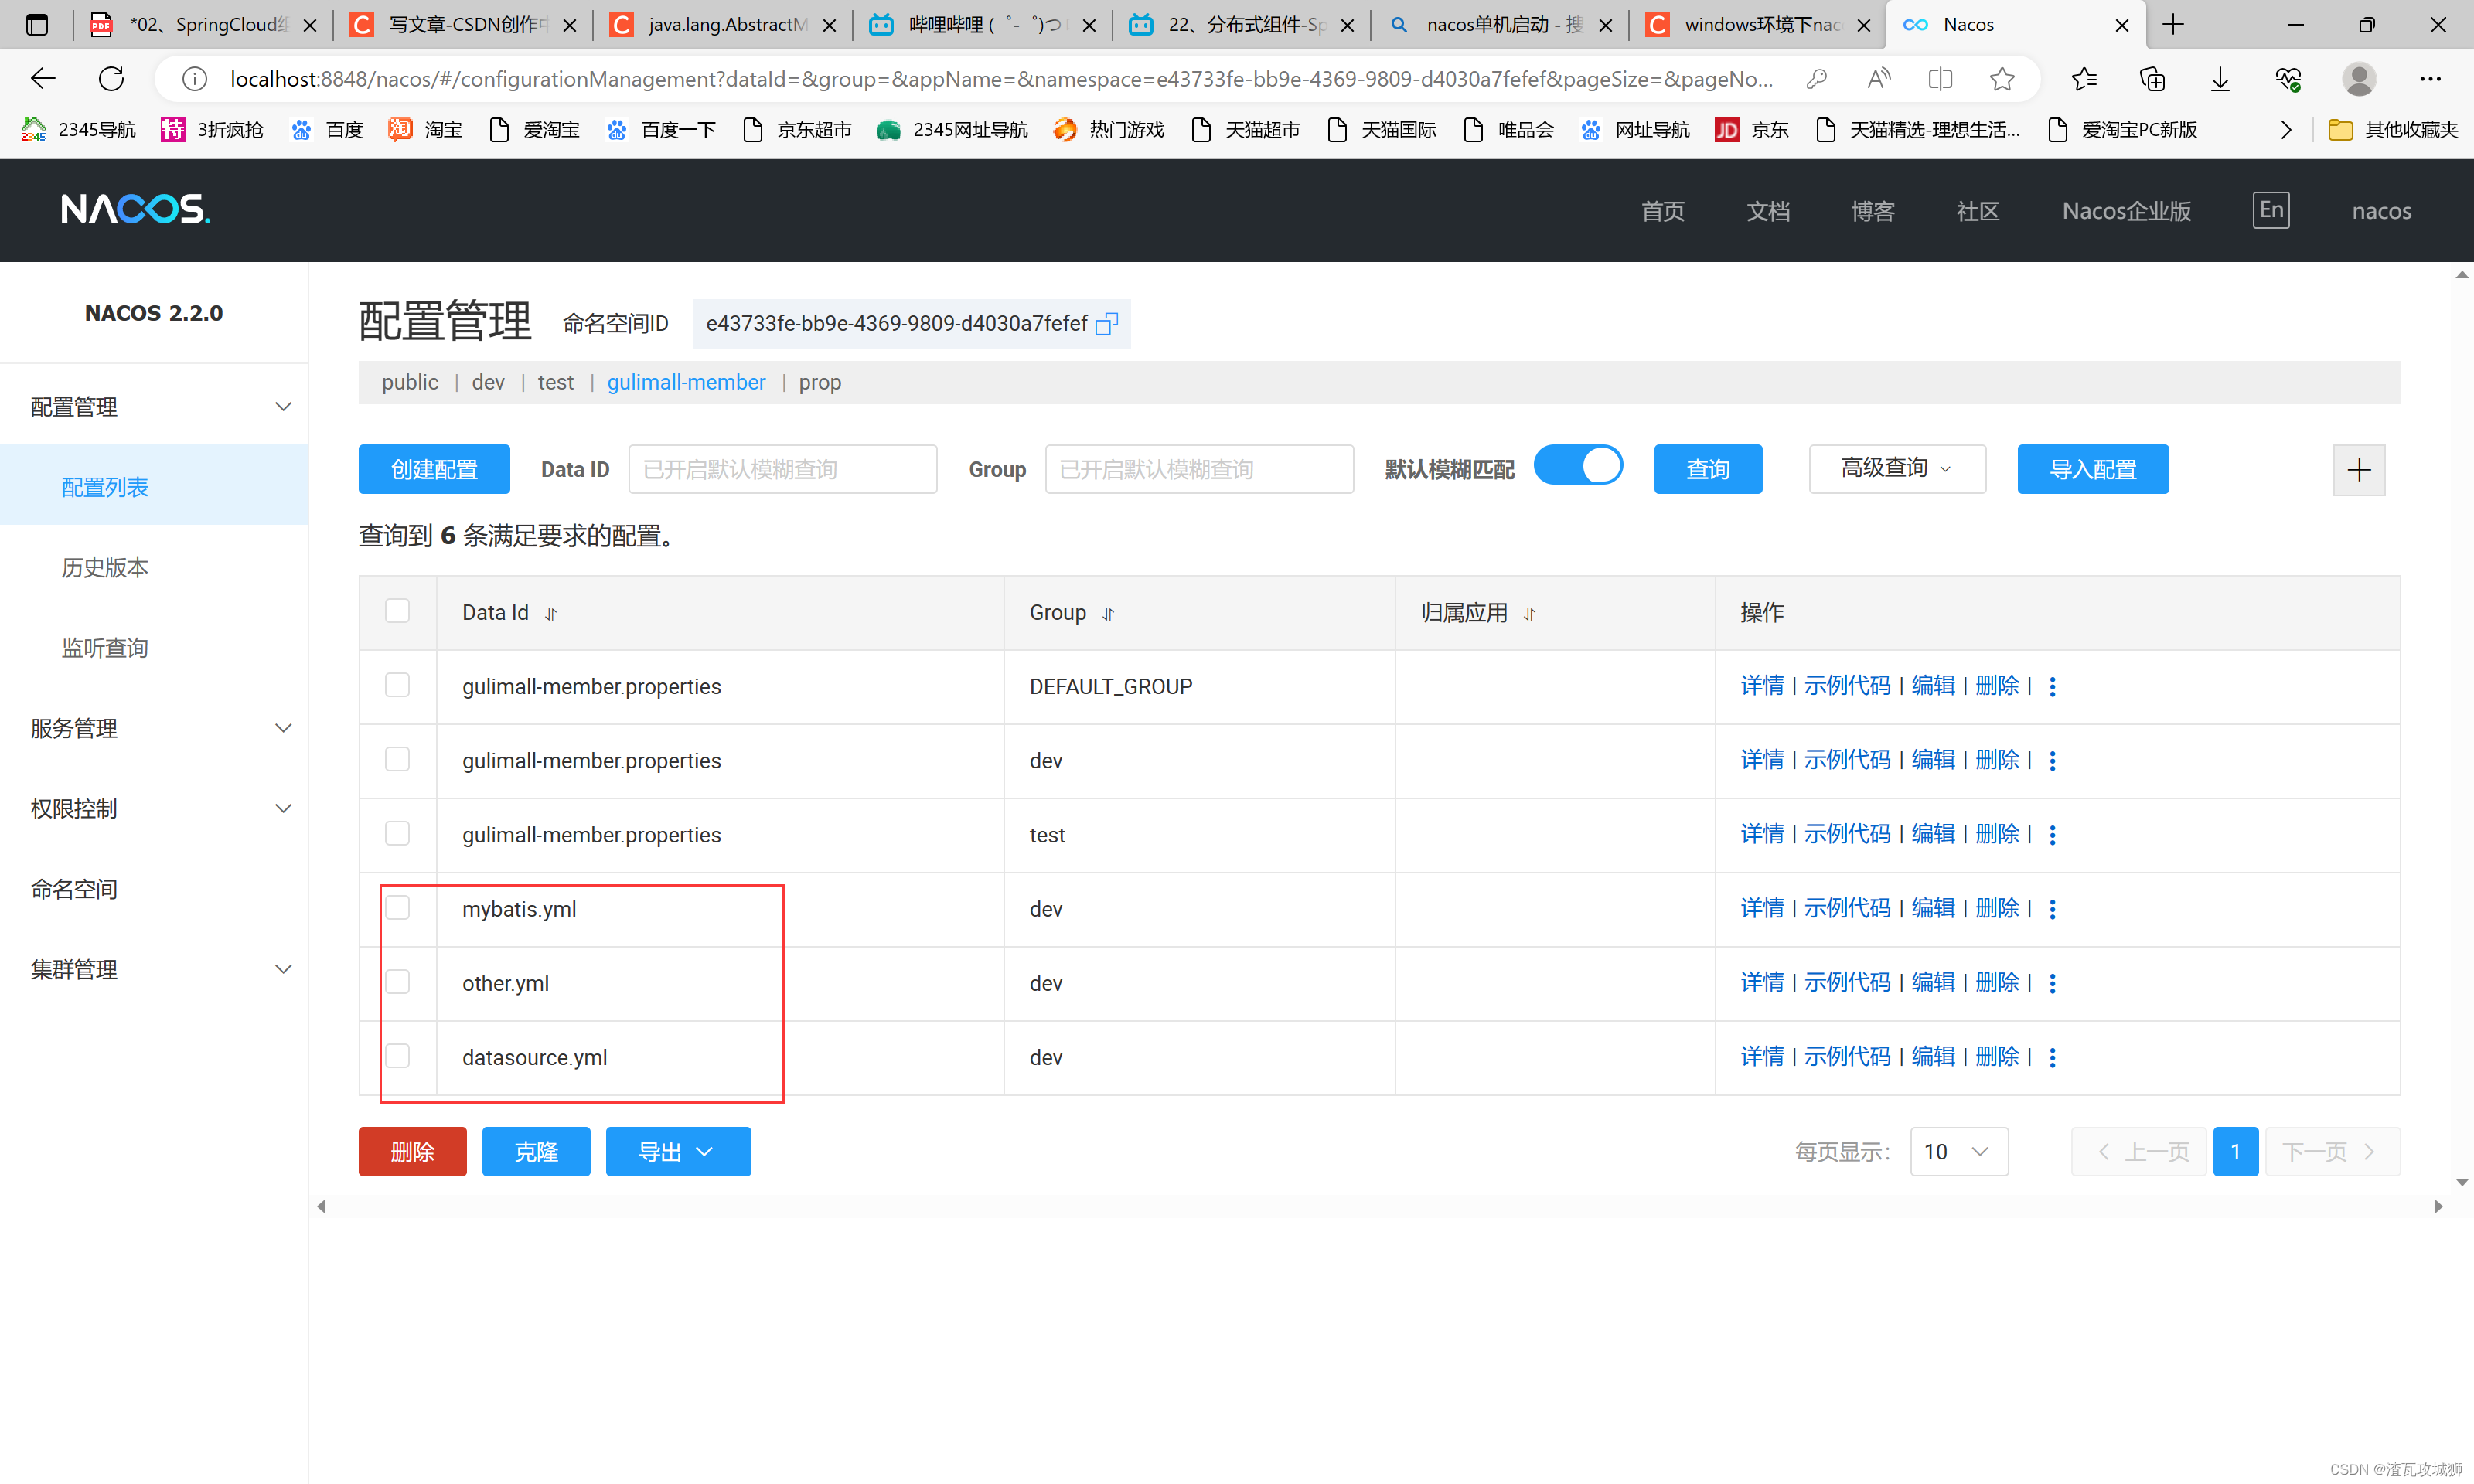This screenshot has height=1484, width=2474.
Task: Click the Nacos logo in header
Action: (135, 209)
